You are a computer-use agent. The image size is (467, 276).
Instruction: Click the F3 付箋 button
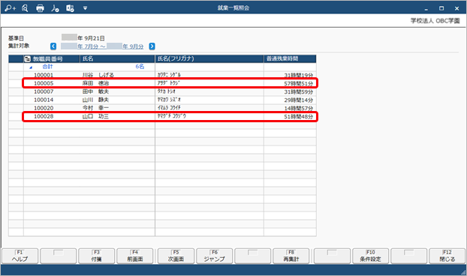[x=97, y=256]
